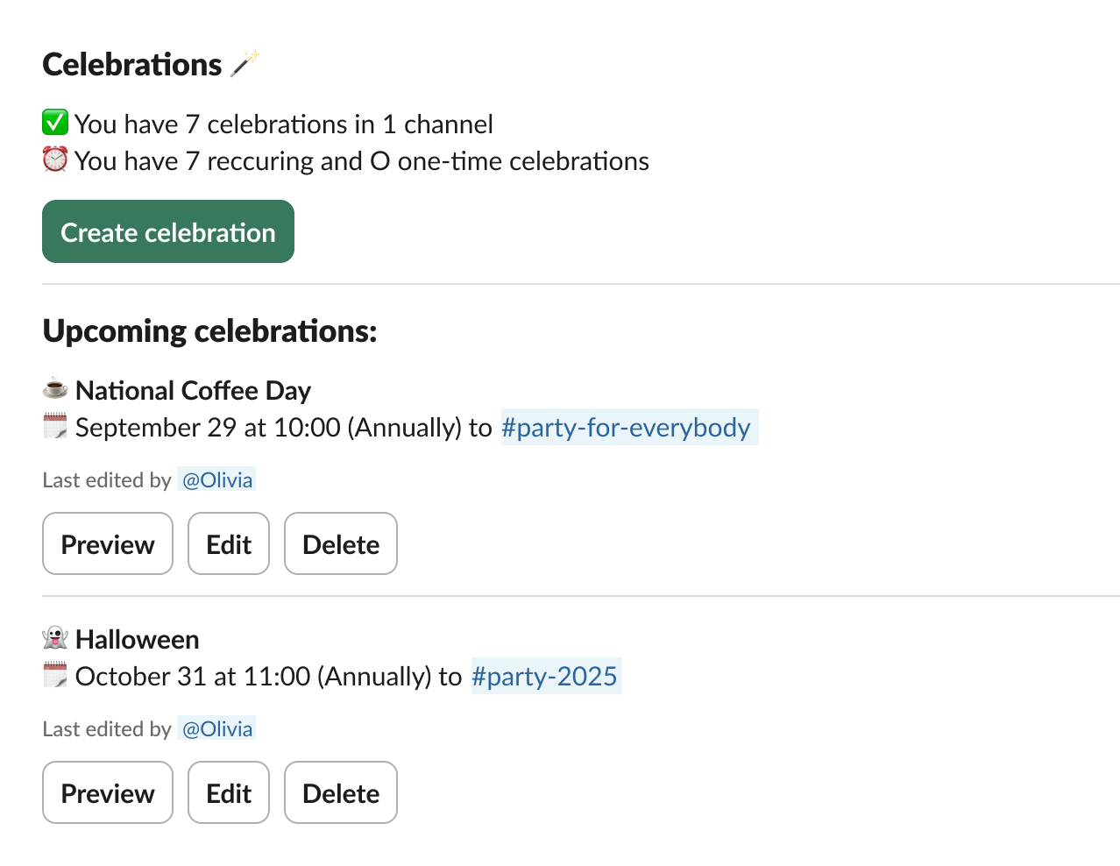The height and width of the screenshot is (866, 1120).
Task: Delete the Halloween celebration
Action: (x=340, y=792)
